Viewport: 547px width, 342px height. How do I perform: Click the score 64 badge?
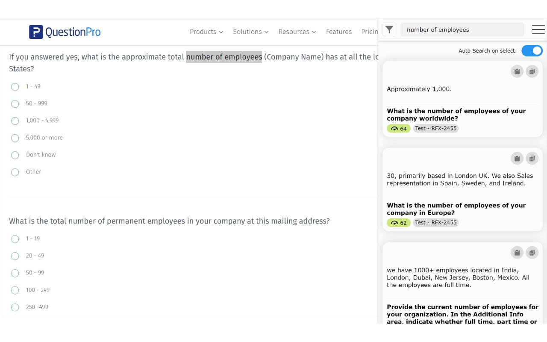tap(398, 128)
